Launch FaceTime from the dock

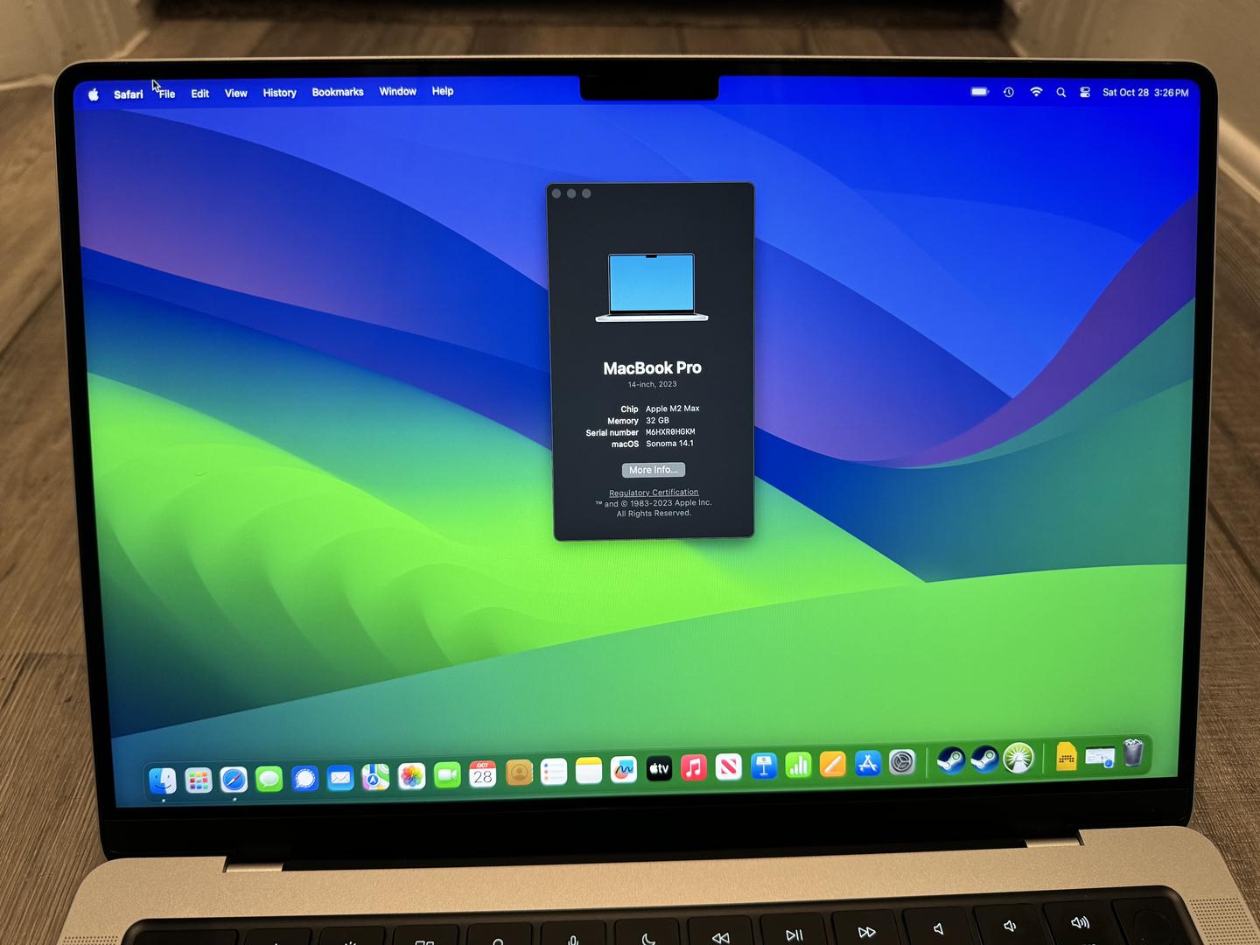coord(447,774)
